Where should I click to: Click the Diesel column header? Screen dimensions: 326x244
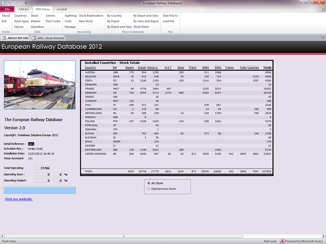point(142,67)
